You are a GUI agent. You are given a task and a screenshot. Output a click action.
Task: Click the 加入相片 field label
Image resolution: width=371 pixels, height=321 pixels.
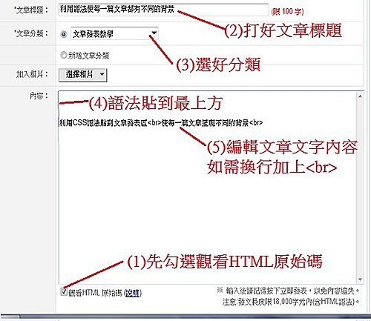pos(32,74)
